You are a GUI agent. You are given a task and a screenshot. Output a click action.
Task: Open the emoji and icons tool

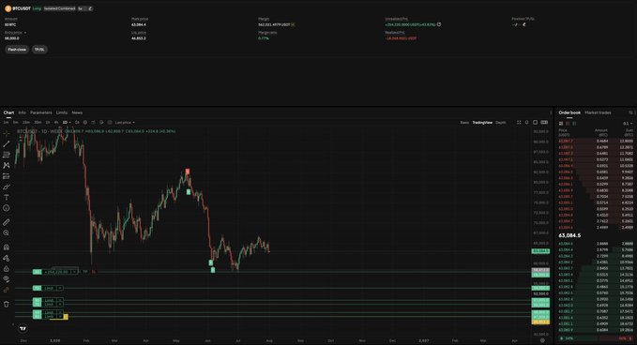coord(6,208)
